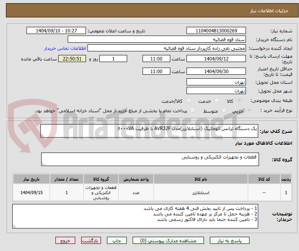Viewport: 299px width, 251px height.
Task: Select the کالا radio button
Action: pyautogui.click(x=239, y=100)
